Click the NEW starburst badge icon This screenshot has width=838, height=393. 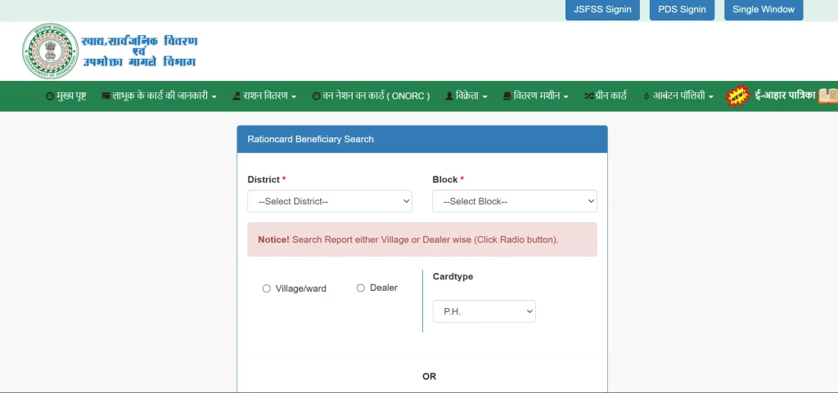(739, 96)
